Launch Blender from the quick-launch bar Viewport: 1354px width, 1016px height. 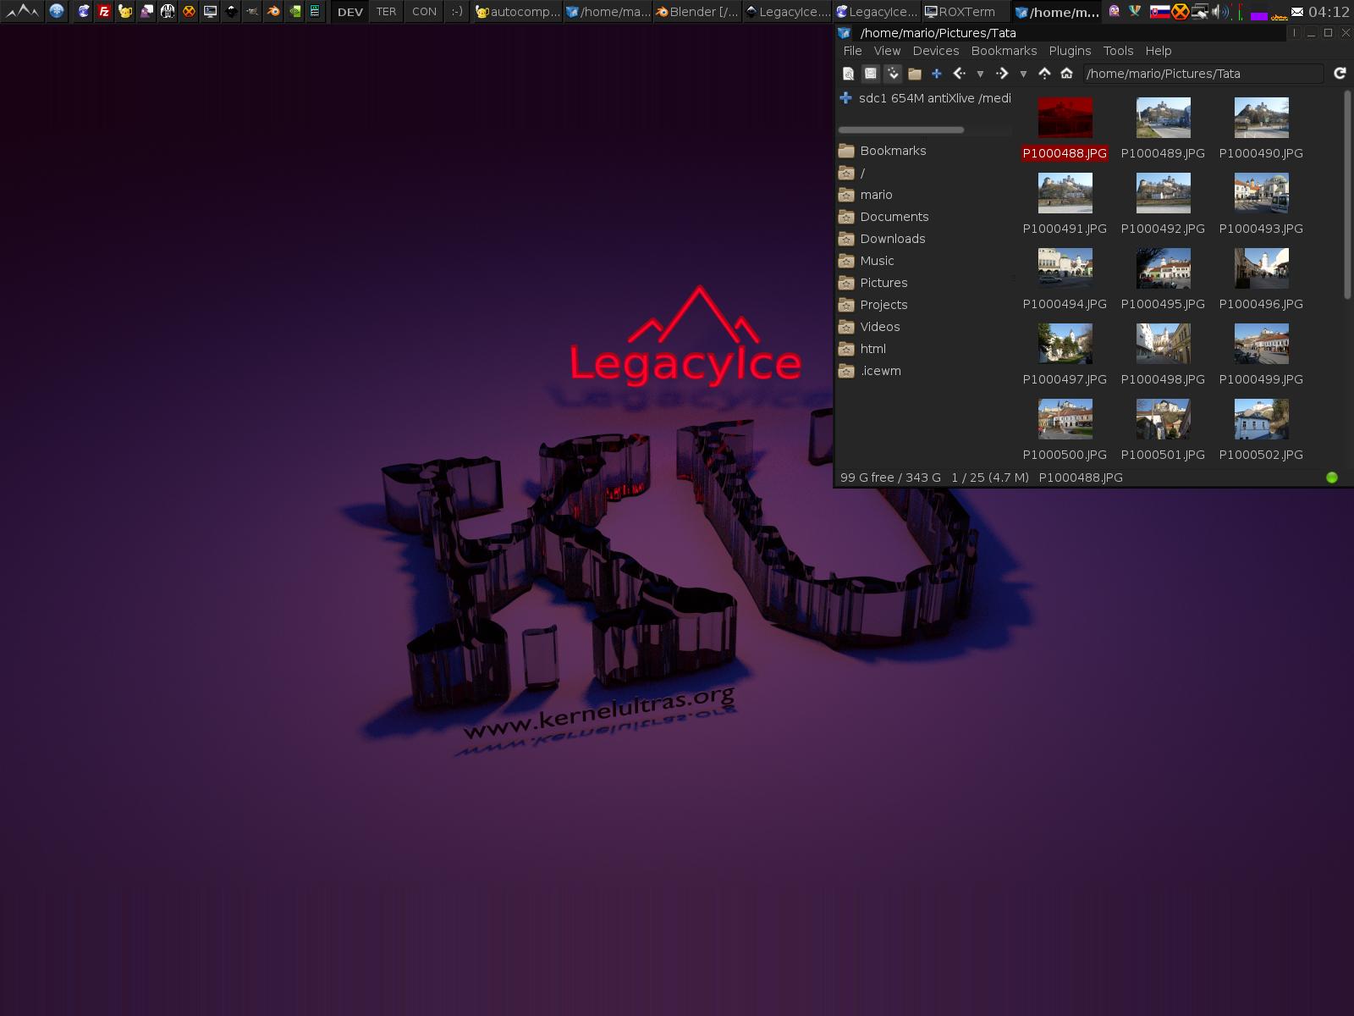(x=273, y=11)
